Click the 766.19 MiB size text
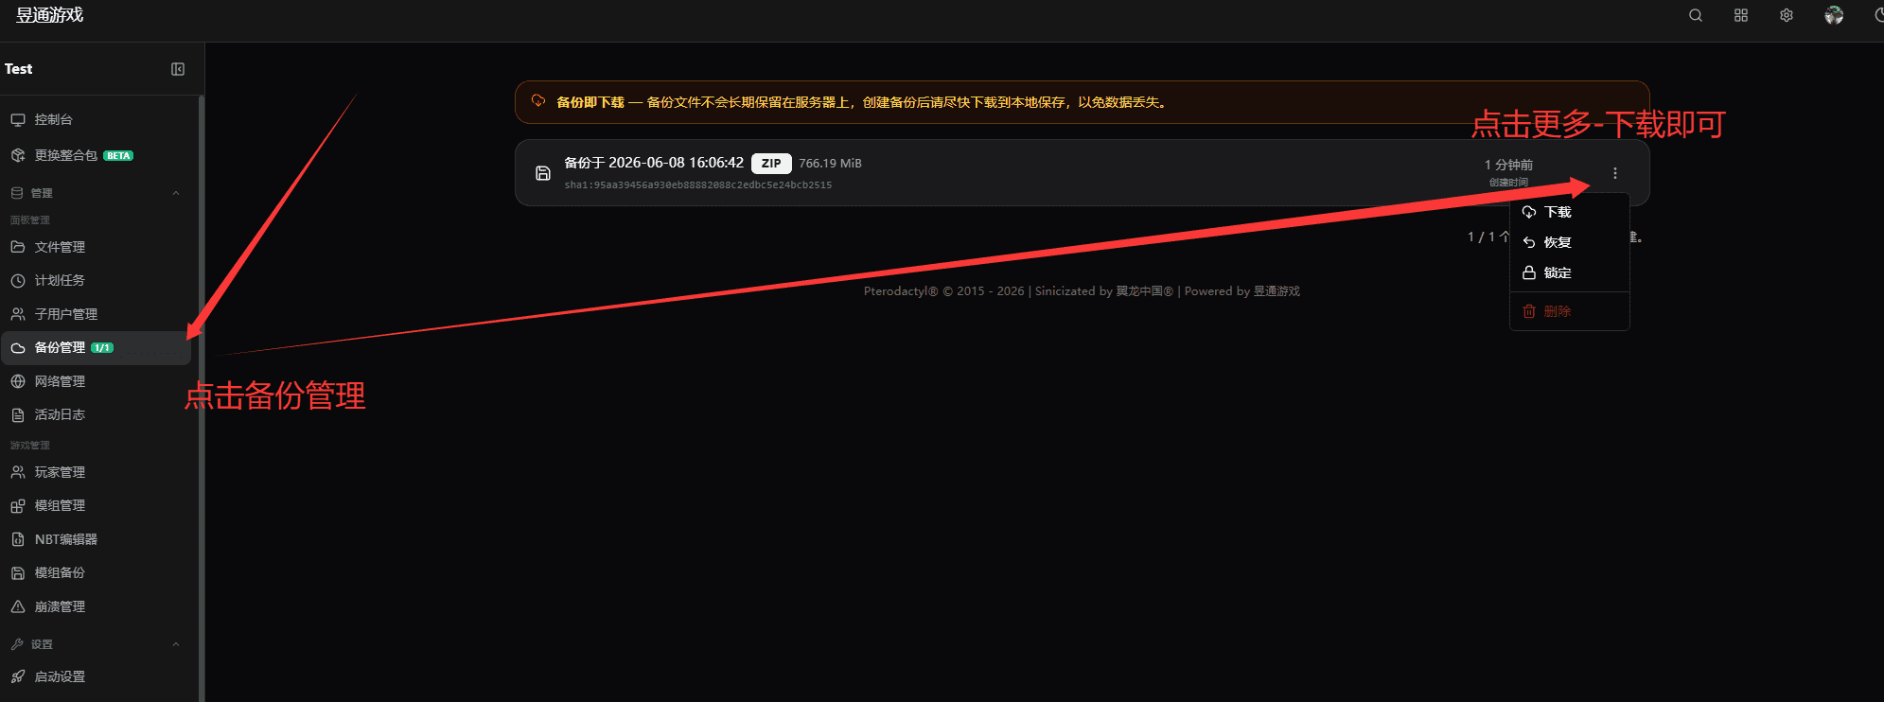This screenshot has height=702, width=1884. (830, 164)
